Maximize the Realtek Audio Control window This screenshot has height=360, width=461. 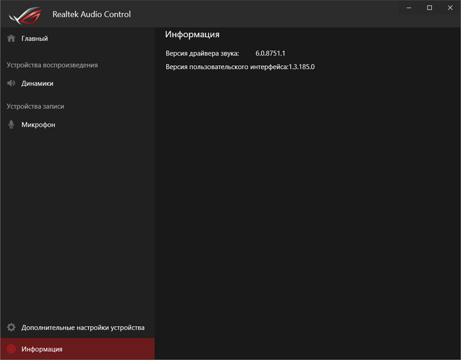430,8
